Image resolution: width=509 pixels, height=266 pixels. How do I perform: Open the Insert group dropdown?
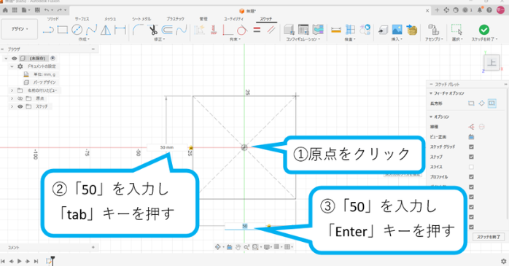397,39
